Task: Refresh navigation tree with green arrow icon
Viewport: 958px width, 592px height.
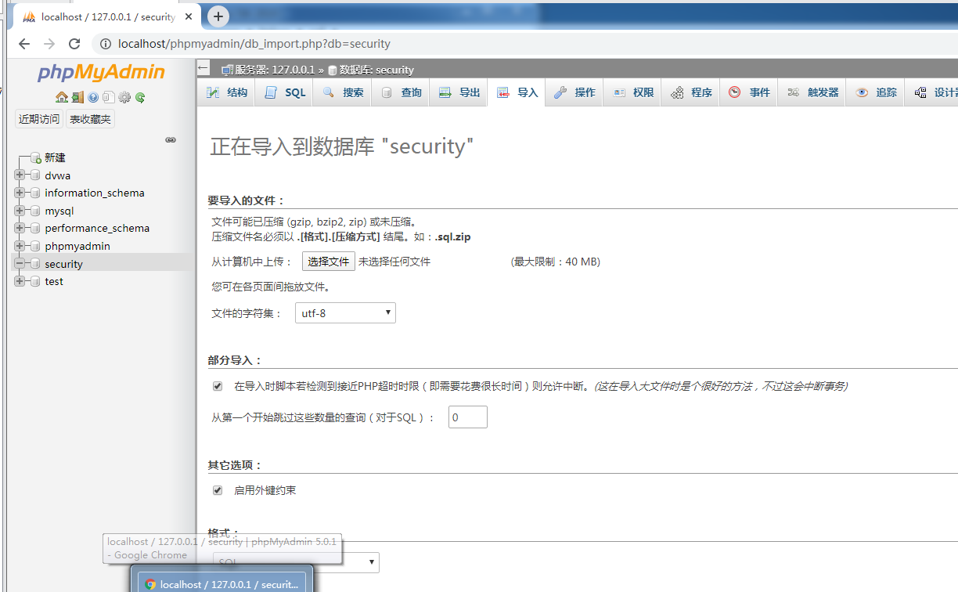Action: click(x=139, y=97)
